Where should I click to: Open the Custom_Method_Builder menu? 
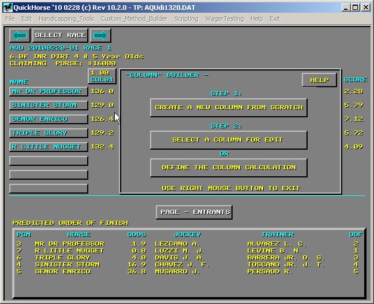pyautogui.click(x=134, y=18)
